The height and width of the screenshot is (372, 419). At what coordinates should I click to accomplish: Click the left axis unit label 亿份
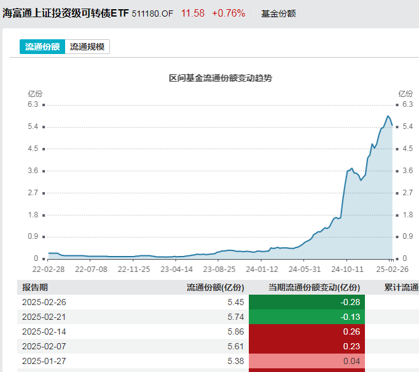coord(35,94)
